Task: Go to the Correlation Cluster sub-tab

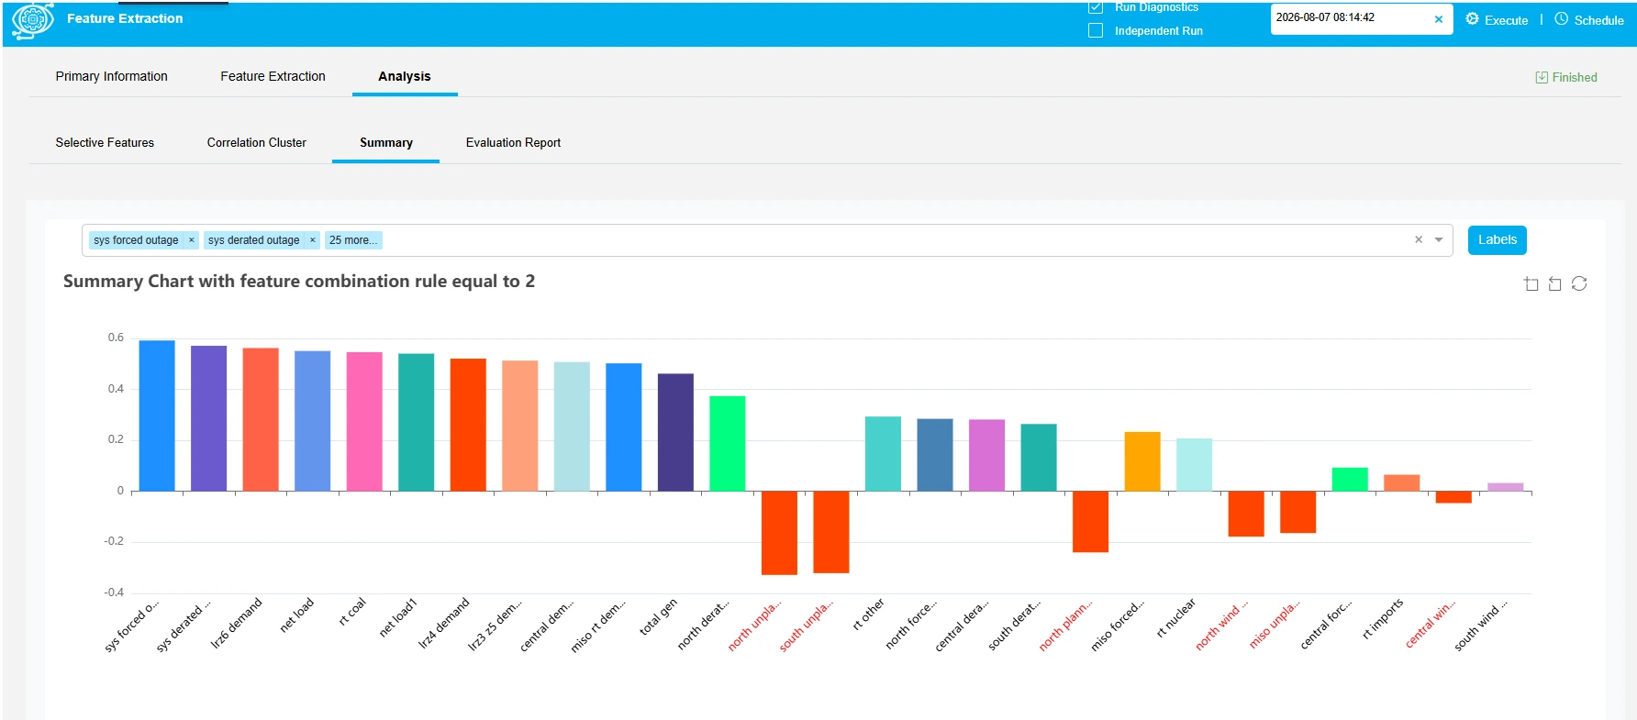Action: (x=256, y=142)
